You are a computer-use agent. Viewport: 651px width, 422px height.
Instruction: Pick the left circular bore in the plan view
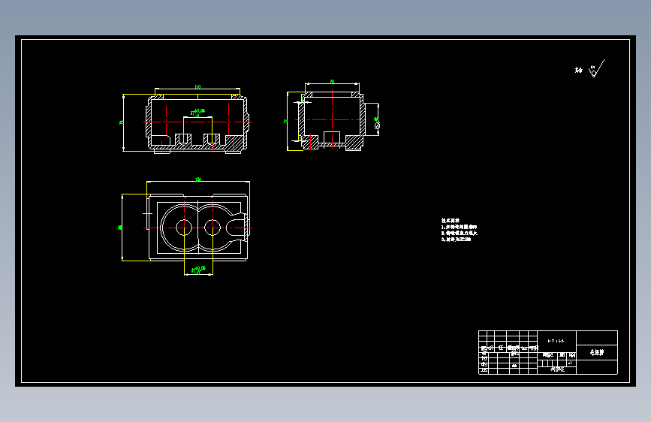[x=184, y=228]
